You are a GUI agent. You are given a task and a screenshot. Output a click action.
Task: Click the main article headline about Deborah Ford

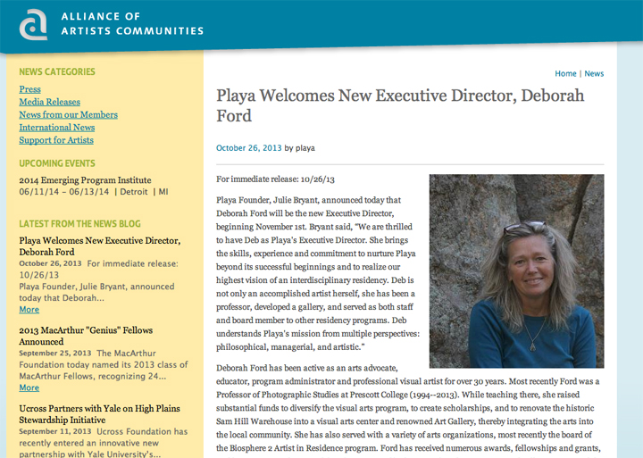click(x=400, y=105)
